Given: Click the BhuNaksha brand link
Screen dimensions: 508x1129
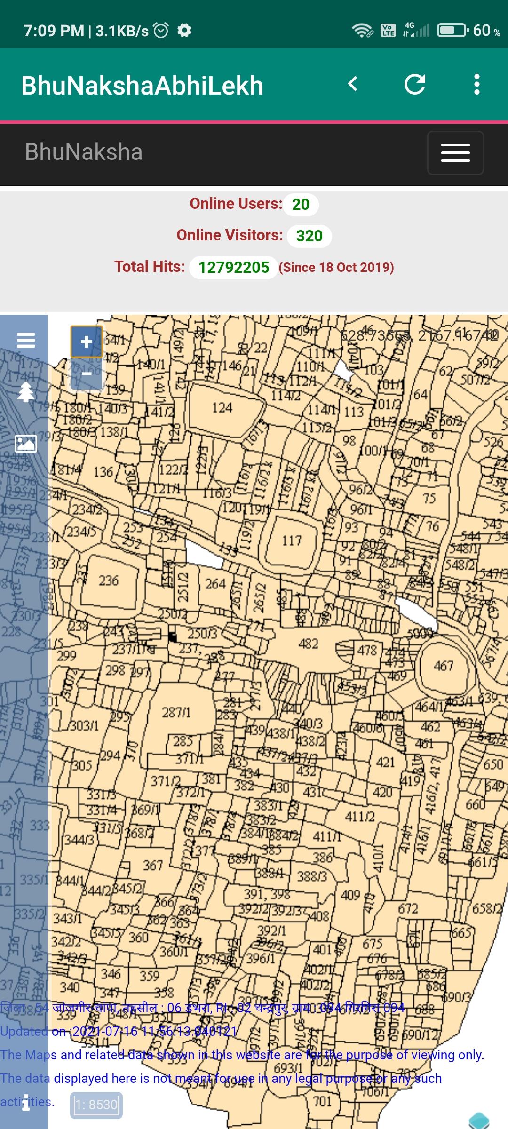Looking at the screenshot, I should [84, 152].
